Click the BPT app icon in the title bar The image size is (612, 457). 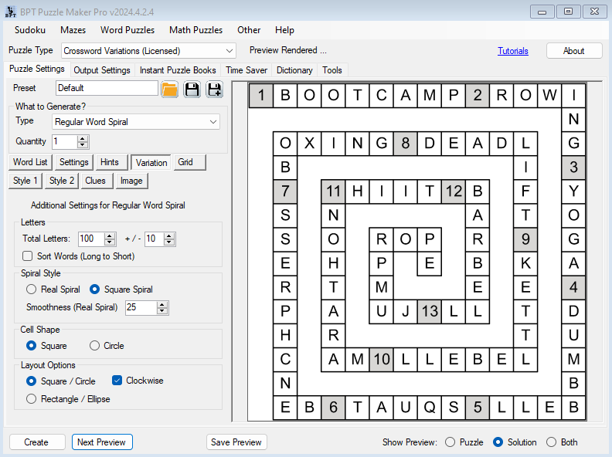pyautogui.click(x=9, y=11)
